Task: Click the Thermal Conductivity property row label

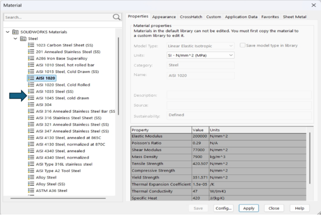Action: (x=152, y=191)
